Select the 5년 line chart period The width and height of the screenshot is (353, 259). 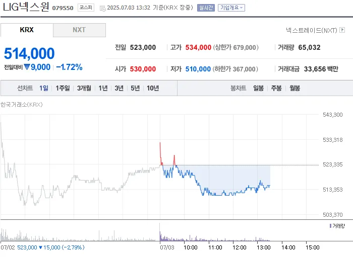coord(135,88)
